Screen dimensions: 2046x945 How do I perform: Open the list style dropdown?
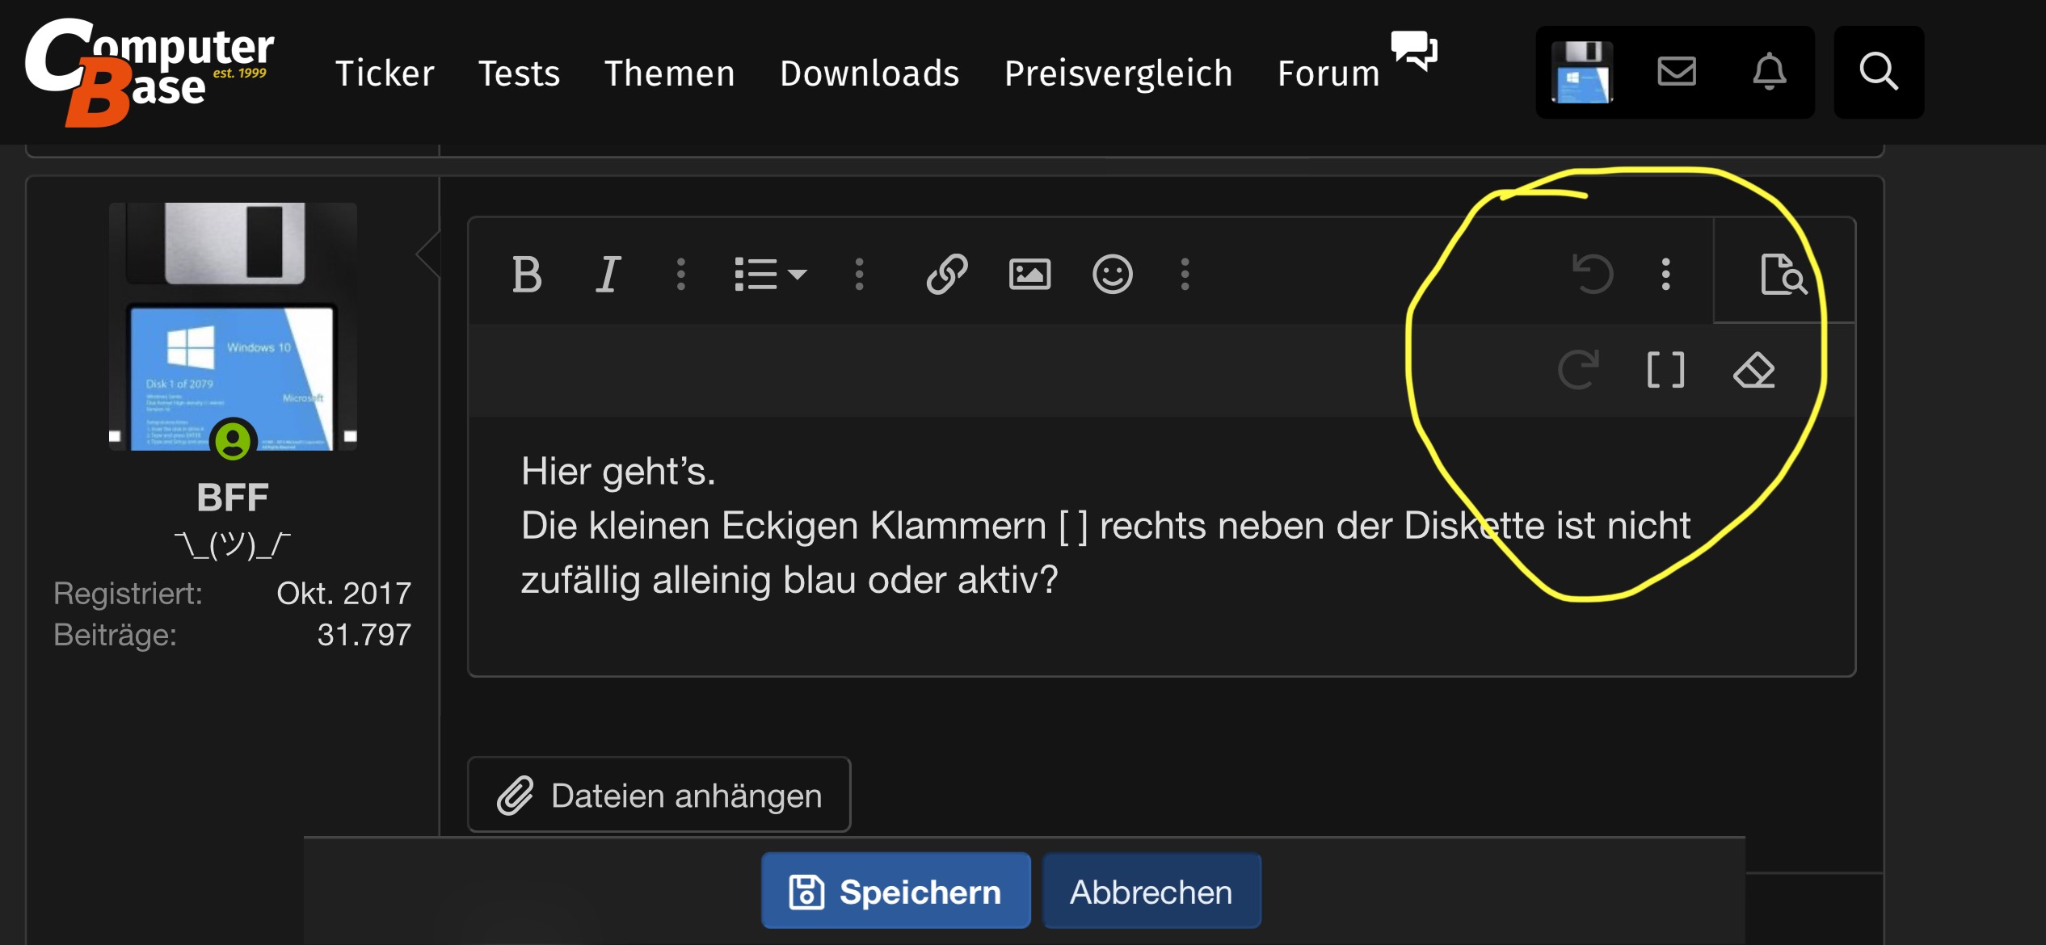(770, 275)
